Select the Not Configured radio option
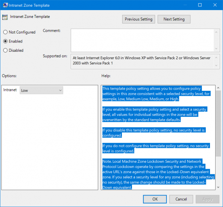Viewport: 223px width, 207px height. point(6,32)
